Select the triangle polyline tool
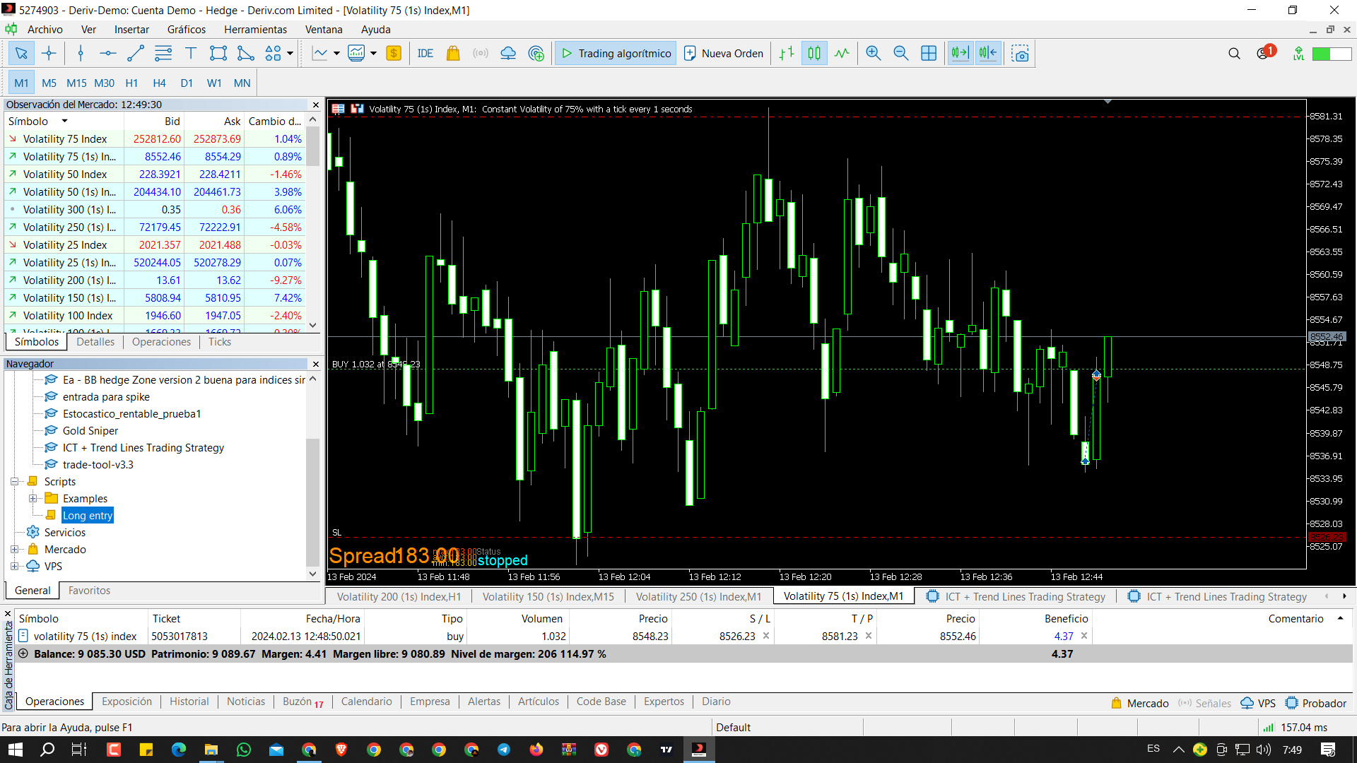Image resolution: width=1357 pixels, height=763 pixels. click(246, 54)
